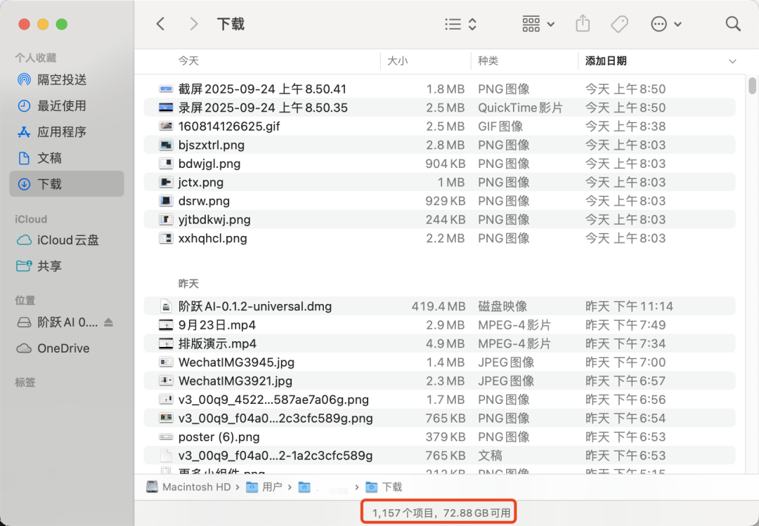This screenshot has width=759, height=526.
Task: Select the file 9月23日.mp4
Action: coord(439,325)
